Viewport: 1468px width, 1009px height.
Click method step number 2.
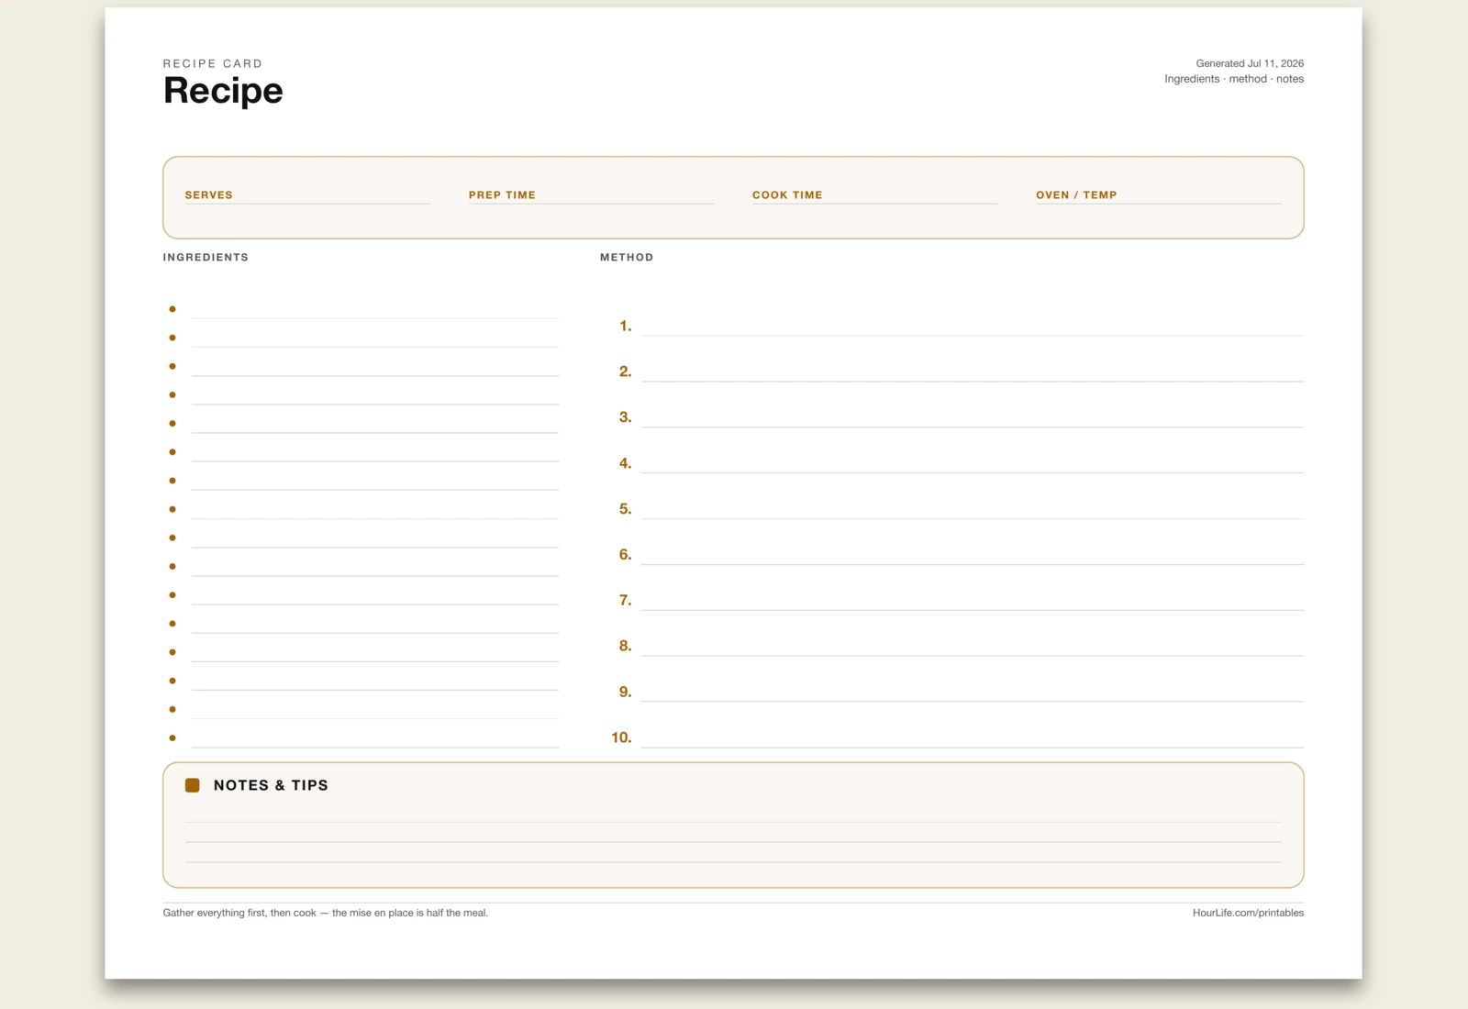pos(625,371)
